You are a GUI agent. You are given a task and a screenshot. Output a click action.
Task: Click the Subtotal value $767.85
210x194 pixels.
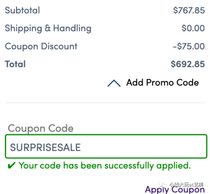189,10
